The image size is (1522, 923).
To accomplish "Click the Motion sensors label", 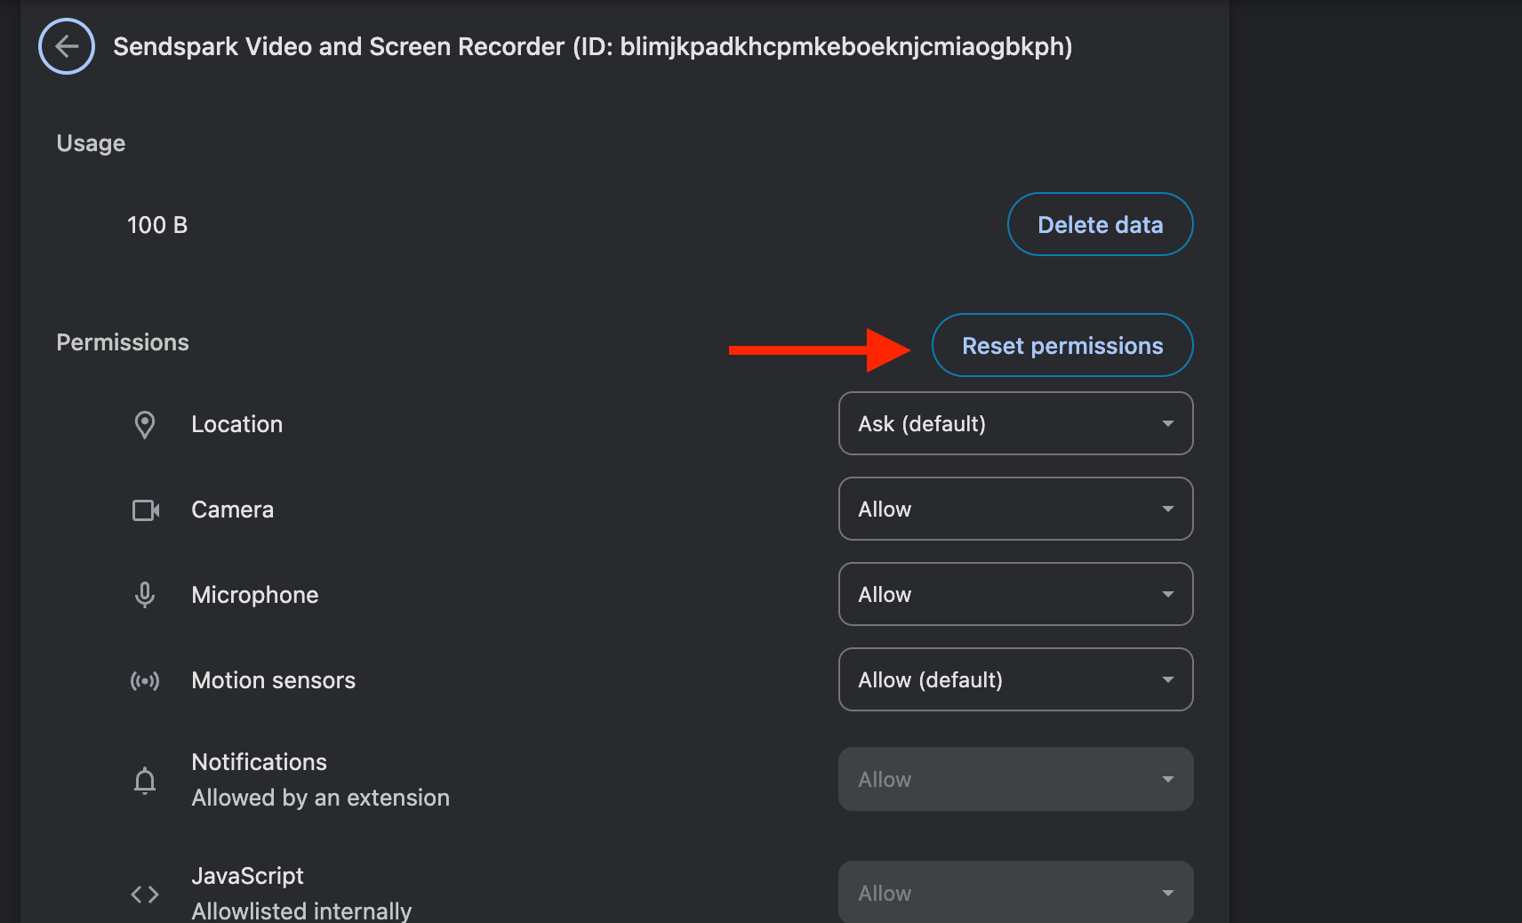I will pyautogui.click(x=274, y=680).
